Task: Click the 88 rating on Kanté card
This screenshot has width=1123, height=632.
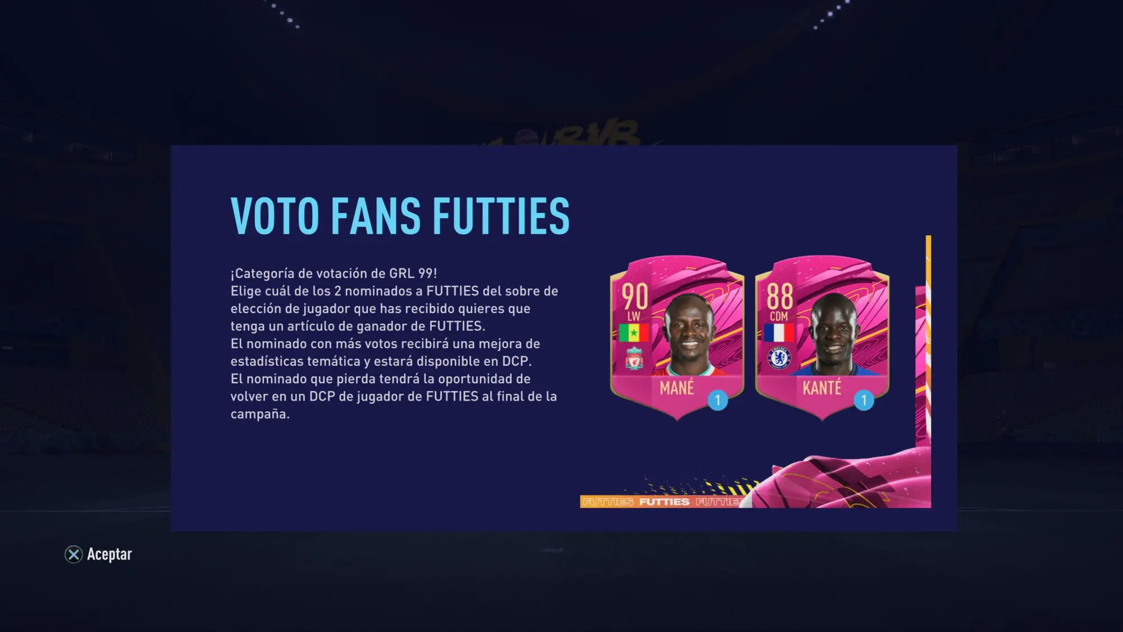Action: point(780,296)
